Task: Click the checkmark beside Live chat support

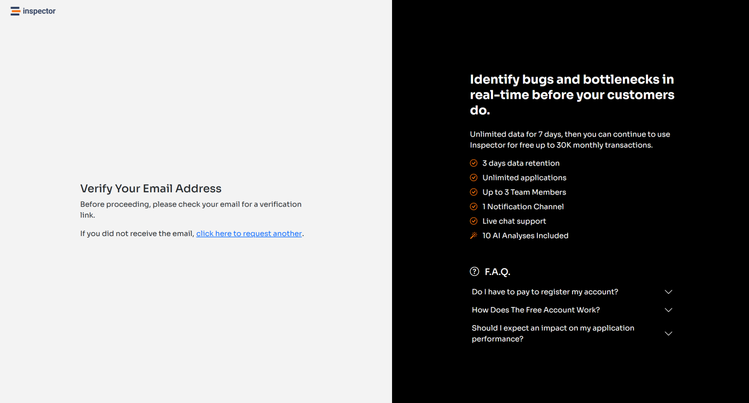Action: (473, 221)
